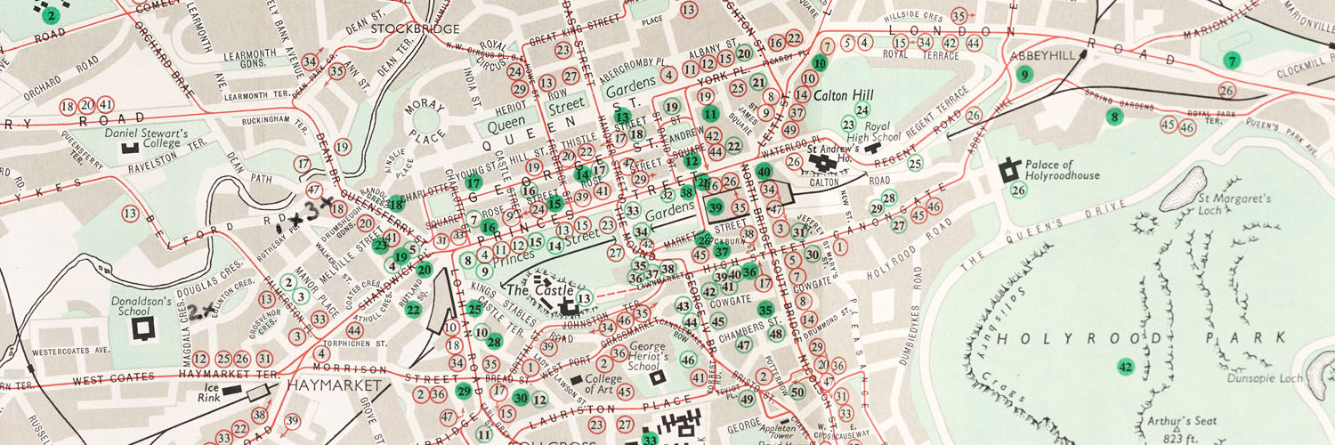Click the Palace of Holyroodhouse building symbol
This screenshot has height=445, width=1335.
[1010, 171]
